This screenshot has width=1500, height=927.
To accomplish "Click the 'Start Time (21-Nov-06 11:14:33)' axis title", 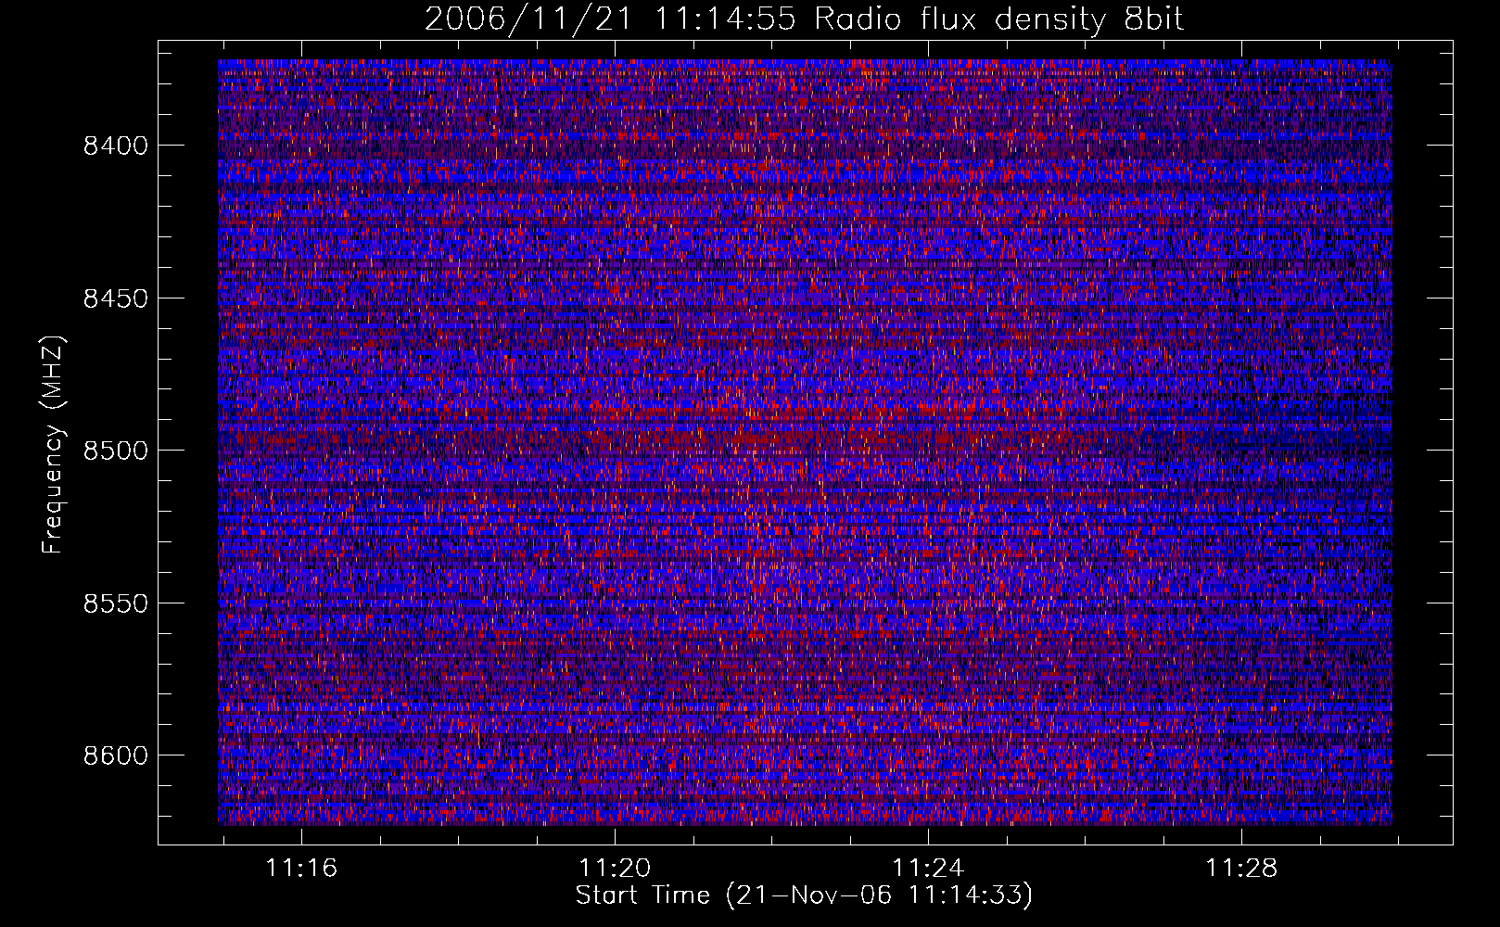I will pyautogui.click(x=804, y=896).
